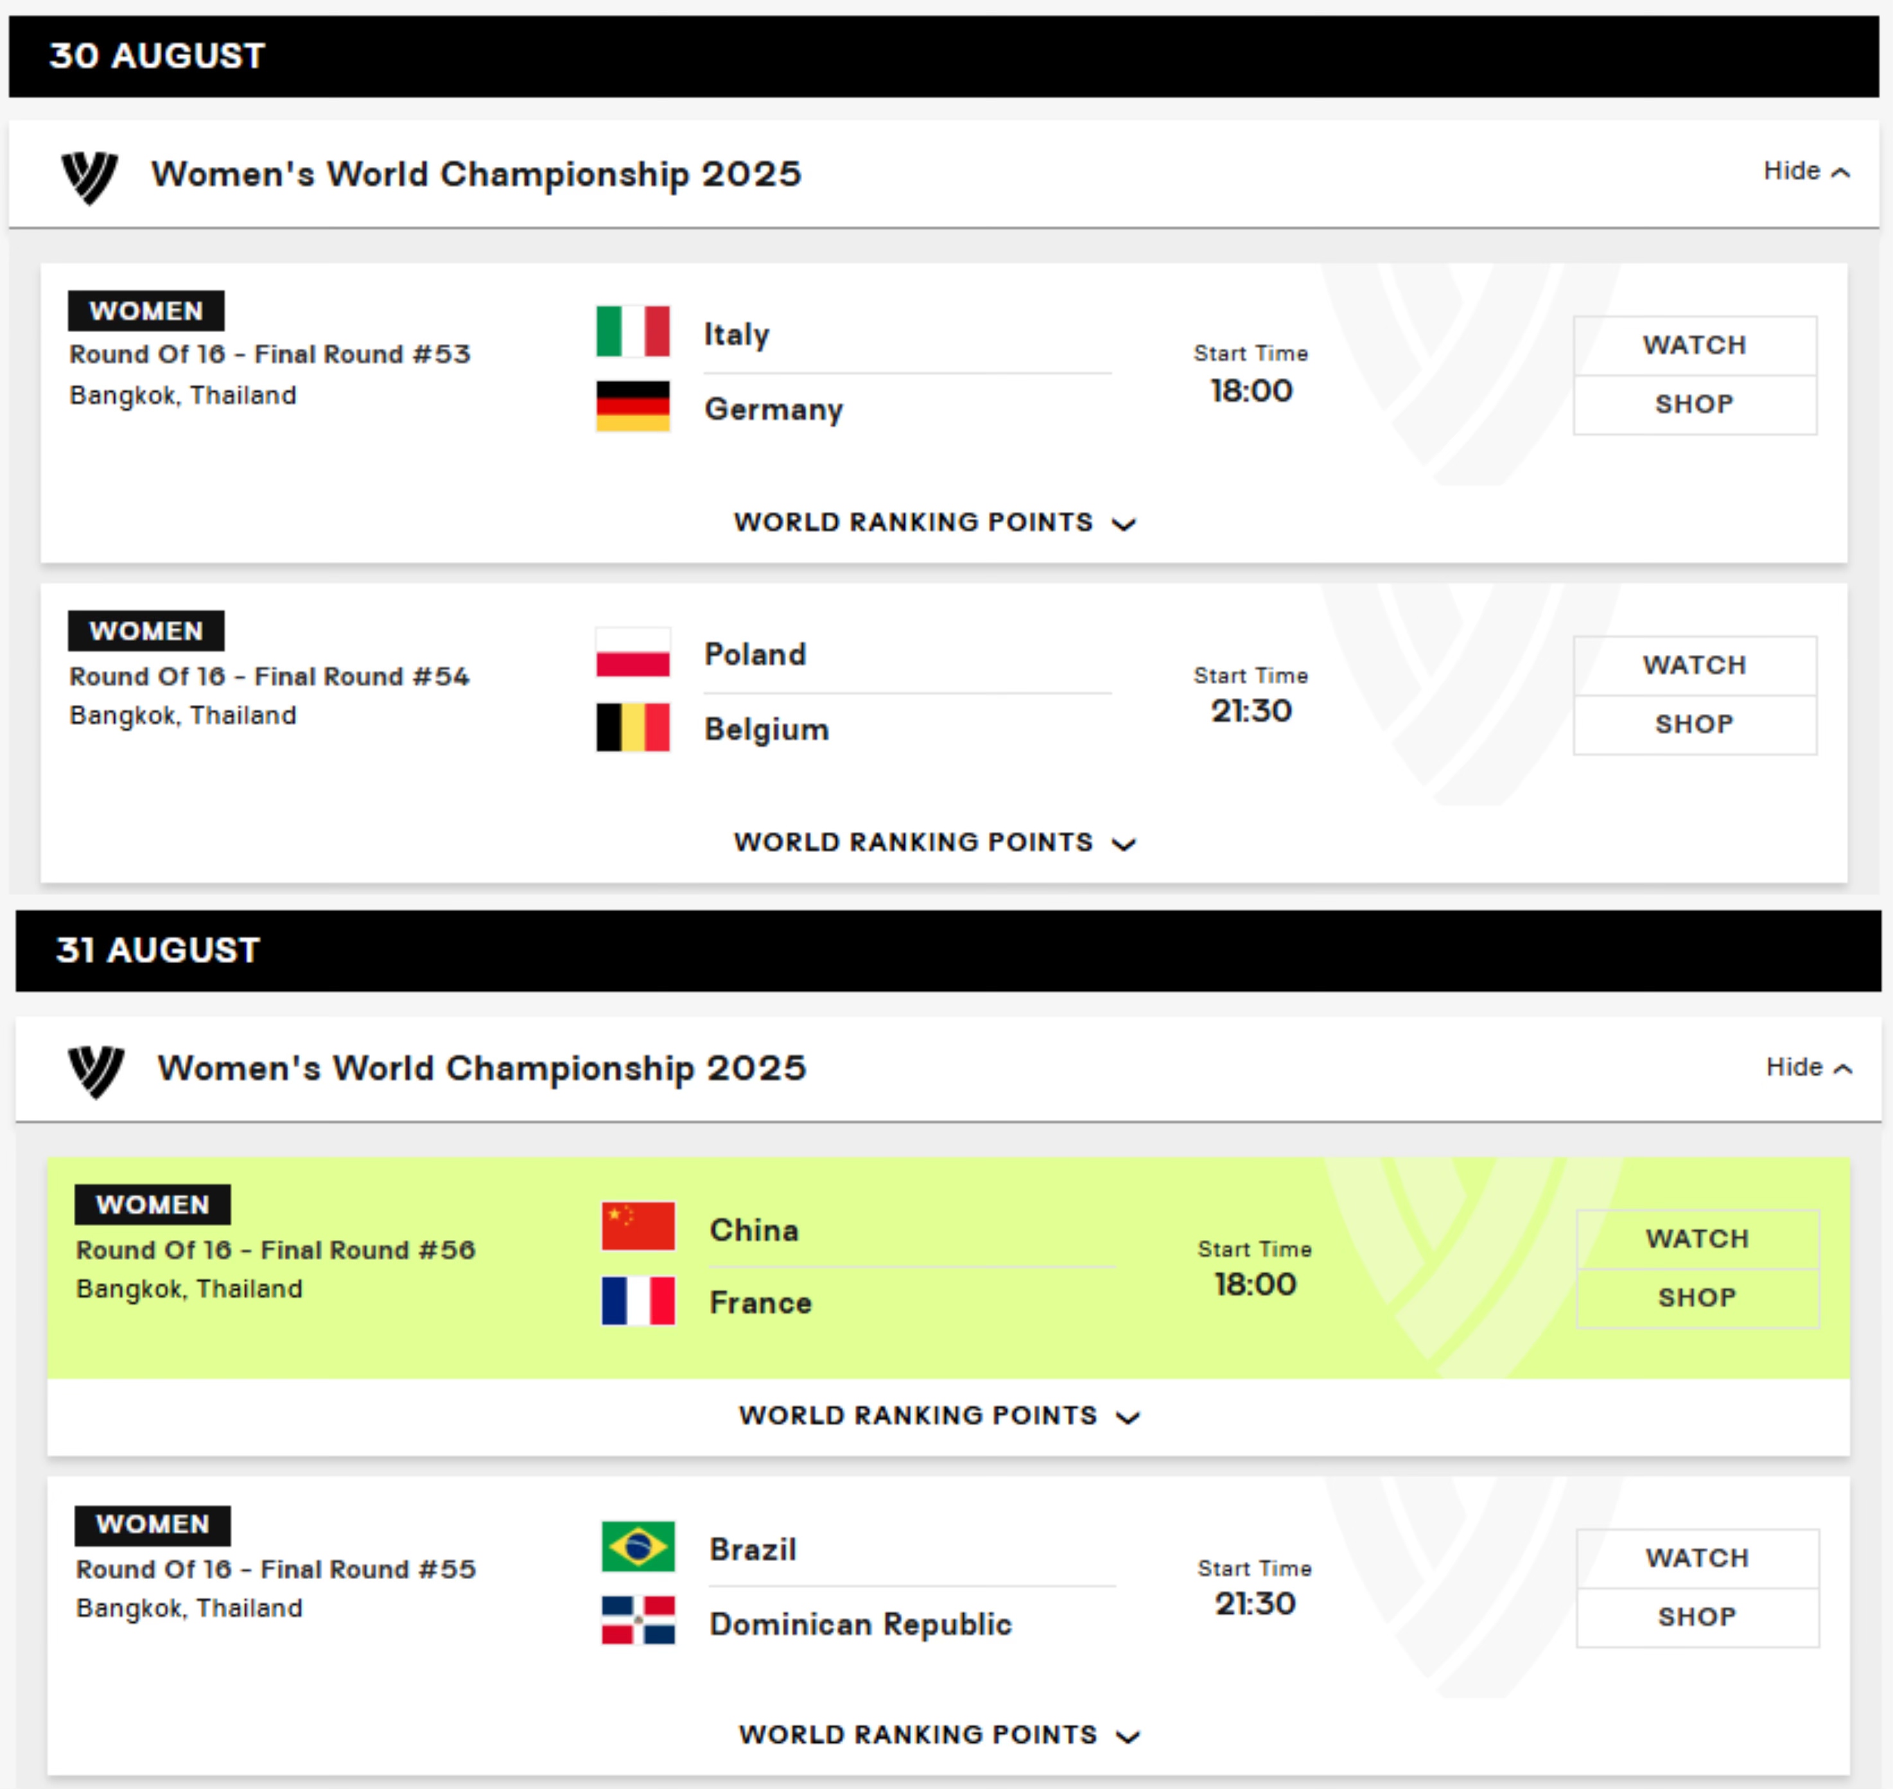Click the France flag icon
This screenshot has height=1789, width=1893.
(x=638, y=1301)
